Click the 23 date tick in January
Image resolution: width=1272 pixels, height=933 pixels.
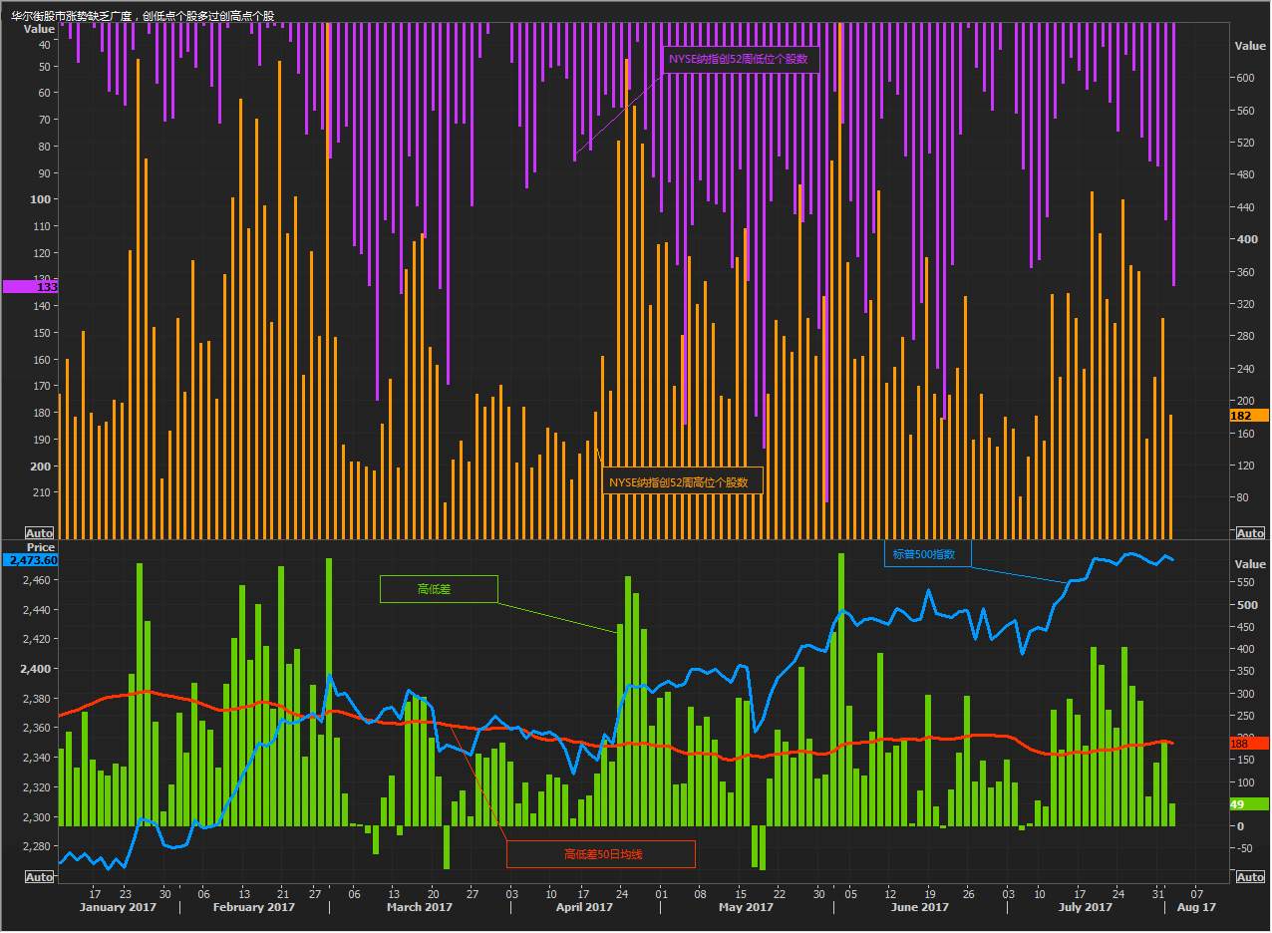click(x=125, y=893)
